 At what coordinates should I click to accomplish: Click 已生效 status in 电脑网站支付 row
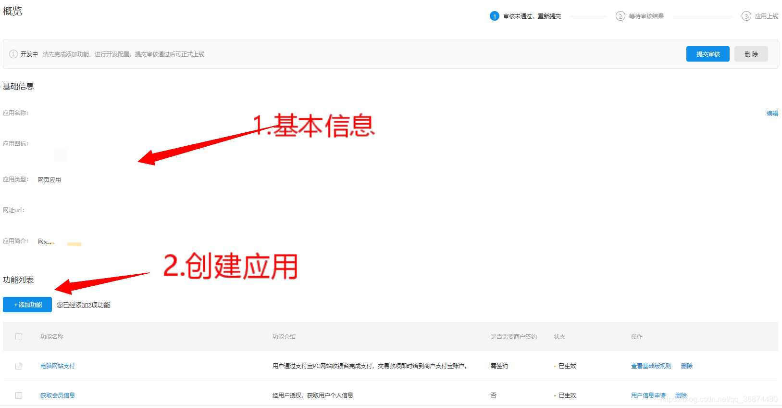pos(567,366)
